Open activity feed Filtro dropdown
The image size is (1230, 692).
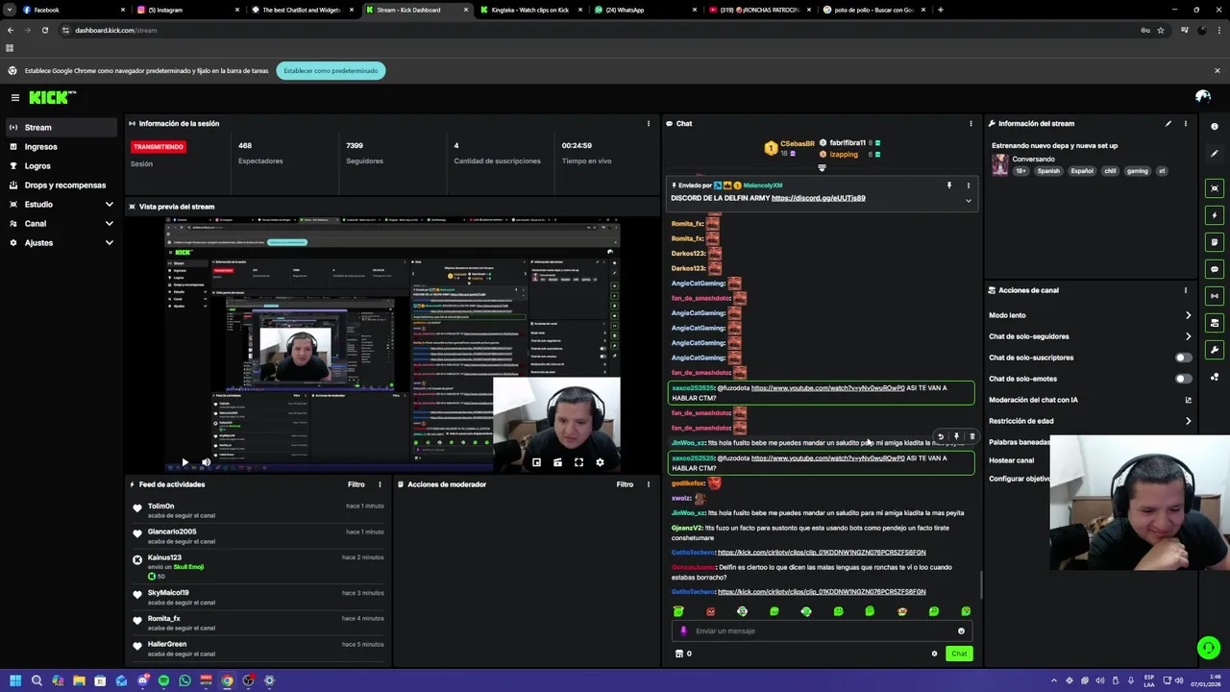pos(357,484)
